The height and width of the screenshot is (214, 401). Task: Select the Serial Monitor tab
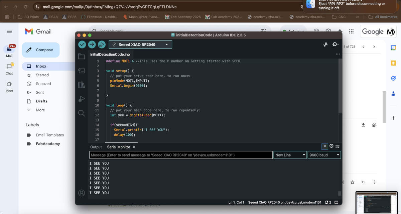point(119,147)
